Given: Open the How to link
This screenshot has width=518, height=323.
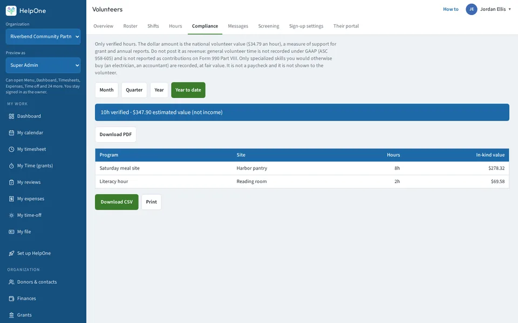Looking at the screenshot, I should click(x=451, y=9).
